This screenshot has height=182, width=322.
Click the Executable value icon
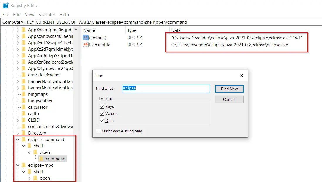(x=85, y=45)
